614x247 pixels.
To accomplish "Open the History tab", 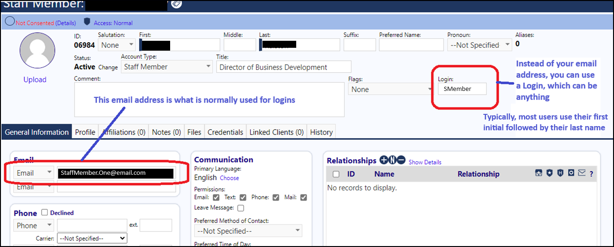I will coord(322,132).
